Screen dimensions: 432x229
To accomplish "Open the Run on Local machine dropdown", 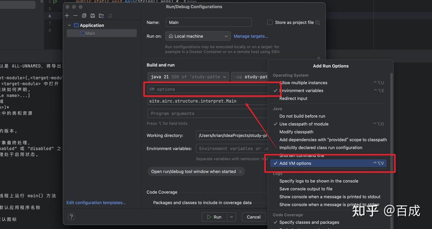I will (x=198, y=36).
